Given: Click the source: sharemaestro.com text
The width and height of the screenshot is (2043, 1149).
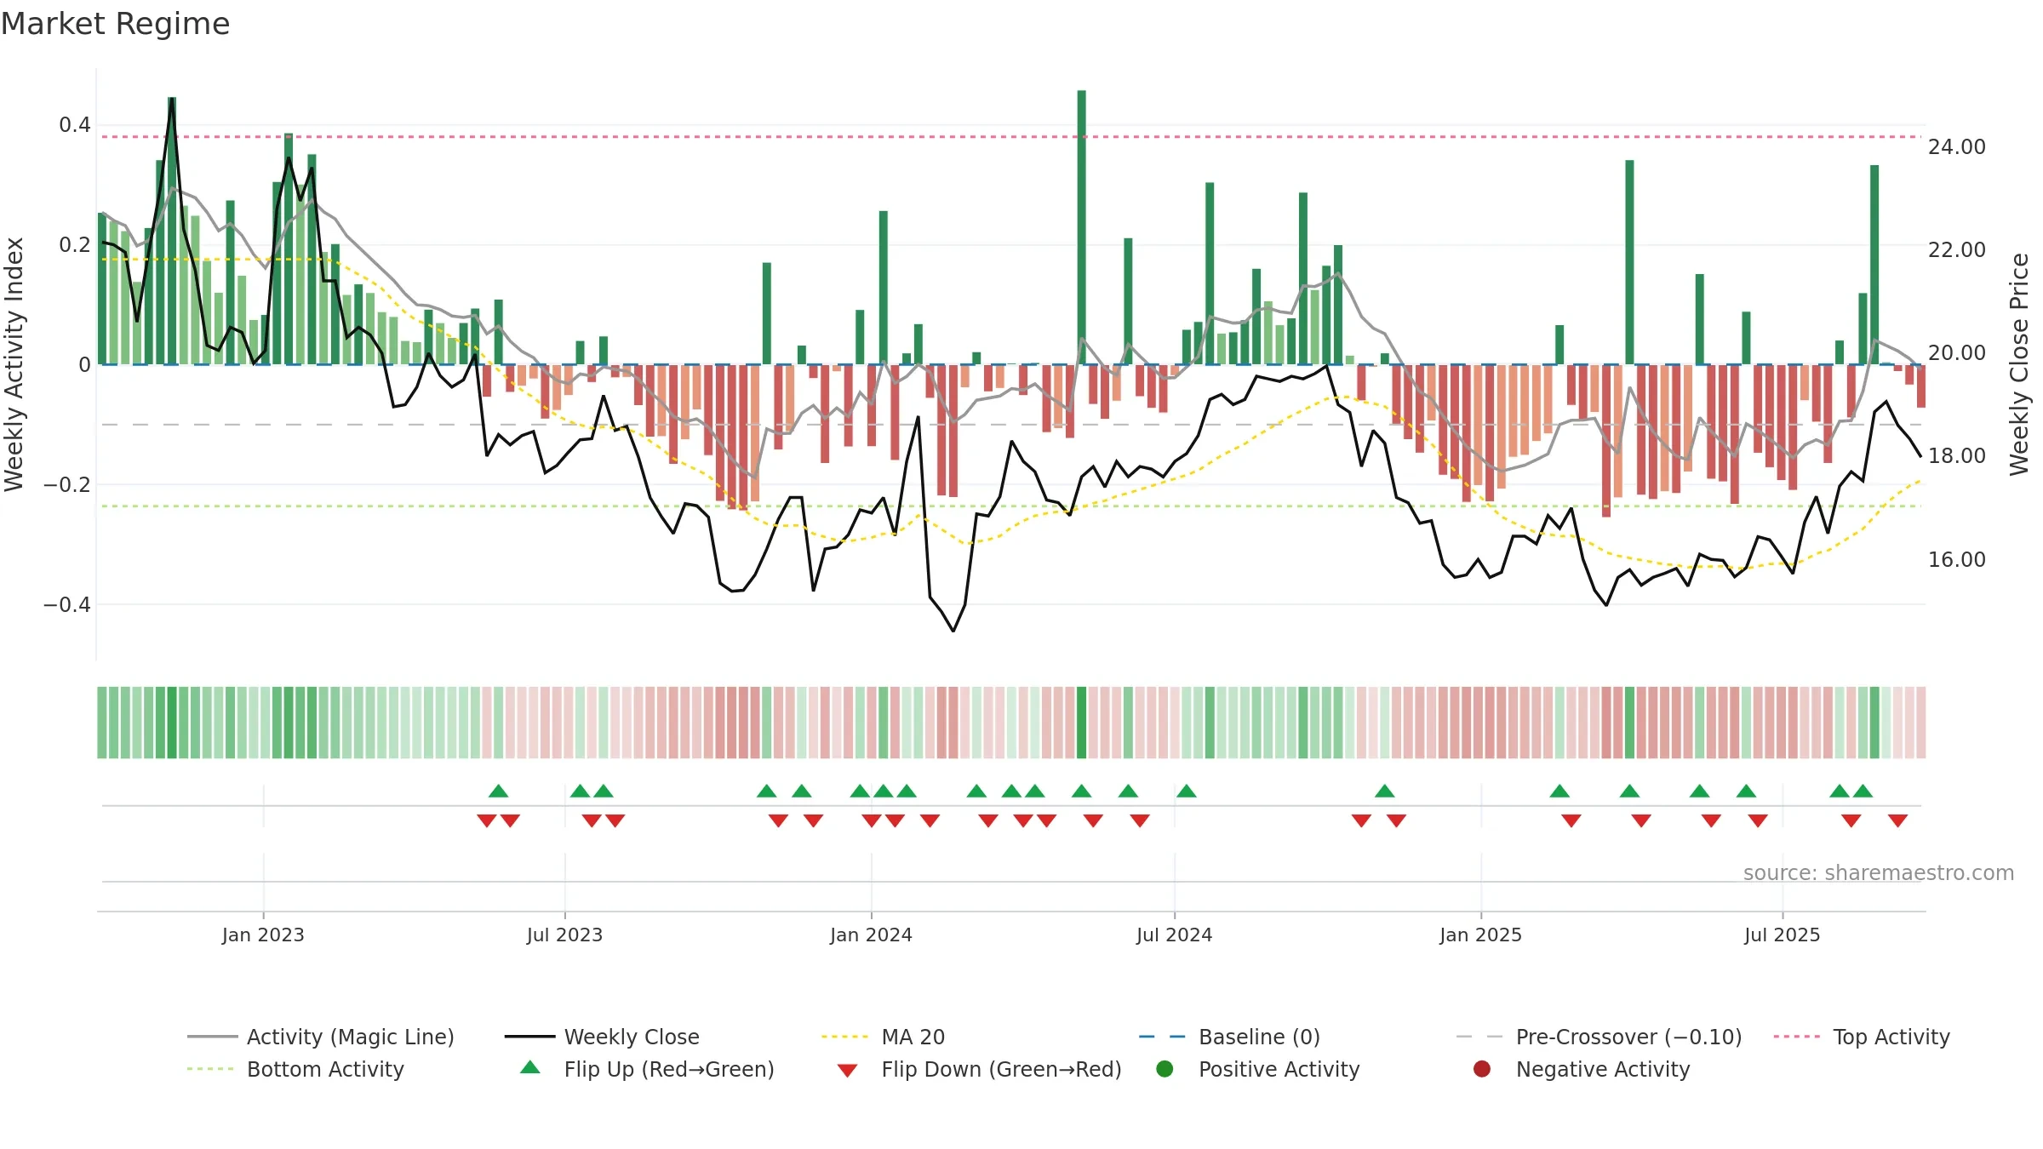Looking at the screenshot, I should (1879, 872).
